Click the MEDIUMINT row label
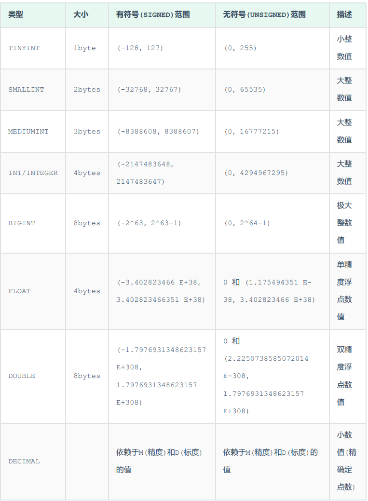The height and width of the screenshot is (501, 368). click(28, 132)
